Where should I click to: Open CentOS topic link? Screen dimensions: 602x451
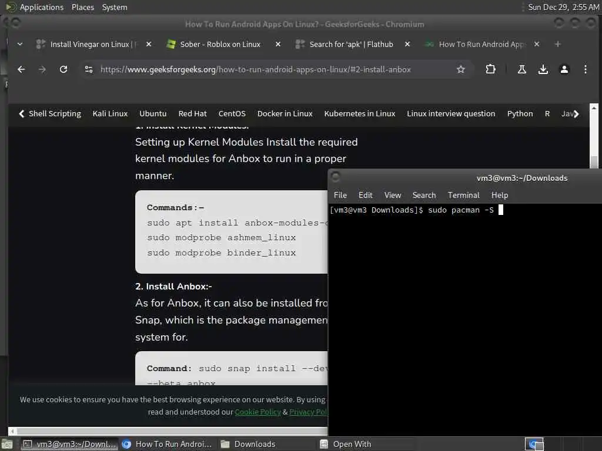[232, 113]
